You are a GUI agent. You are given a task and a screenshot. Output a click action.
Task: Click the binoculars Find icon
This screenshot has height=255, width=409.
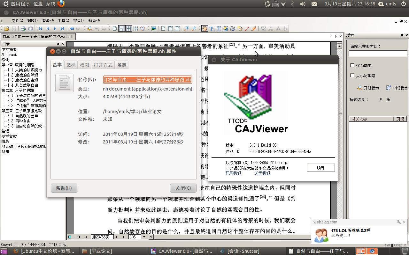coord(90,29)
